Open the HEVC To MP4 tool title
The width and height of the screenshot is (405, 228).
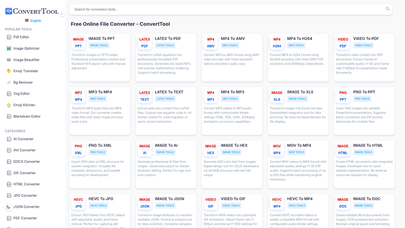click(299, 199)
